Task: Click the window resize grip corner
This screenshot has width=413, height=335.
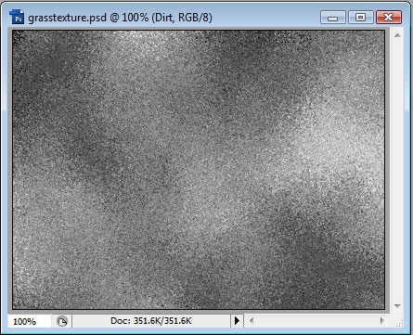Action: pos(399,324)
